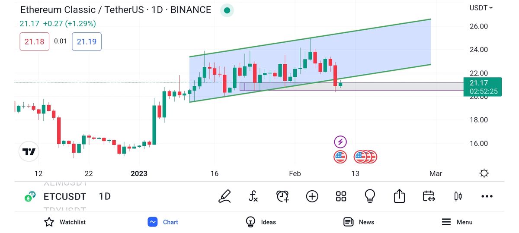The height and width of the screenshot is (233, 519).
Task: Open the chart layout grid icon
Action: [x=341, y=196]
